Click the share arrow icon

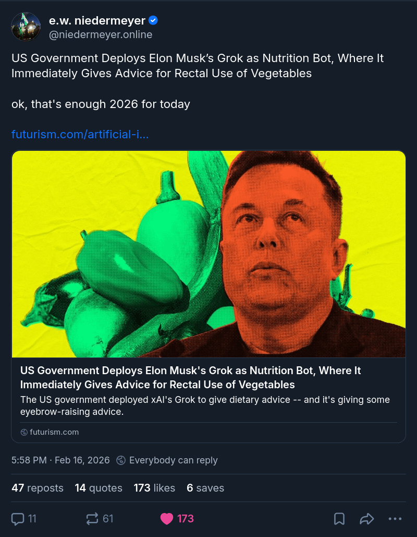pos(367,519)
